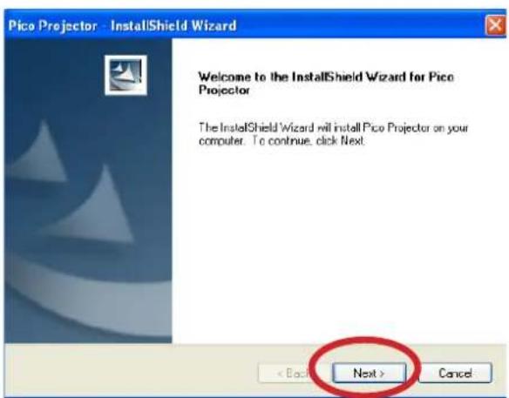Viewport: 509px width, 398px height.
Task: Click the grey button bar left area
Action: [130, 370]
